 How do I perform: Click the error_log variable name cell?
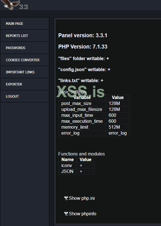coord(82,133)
